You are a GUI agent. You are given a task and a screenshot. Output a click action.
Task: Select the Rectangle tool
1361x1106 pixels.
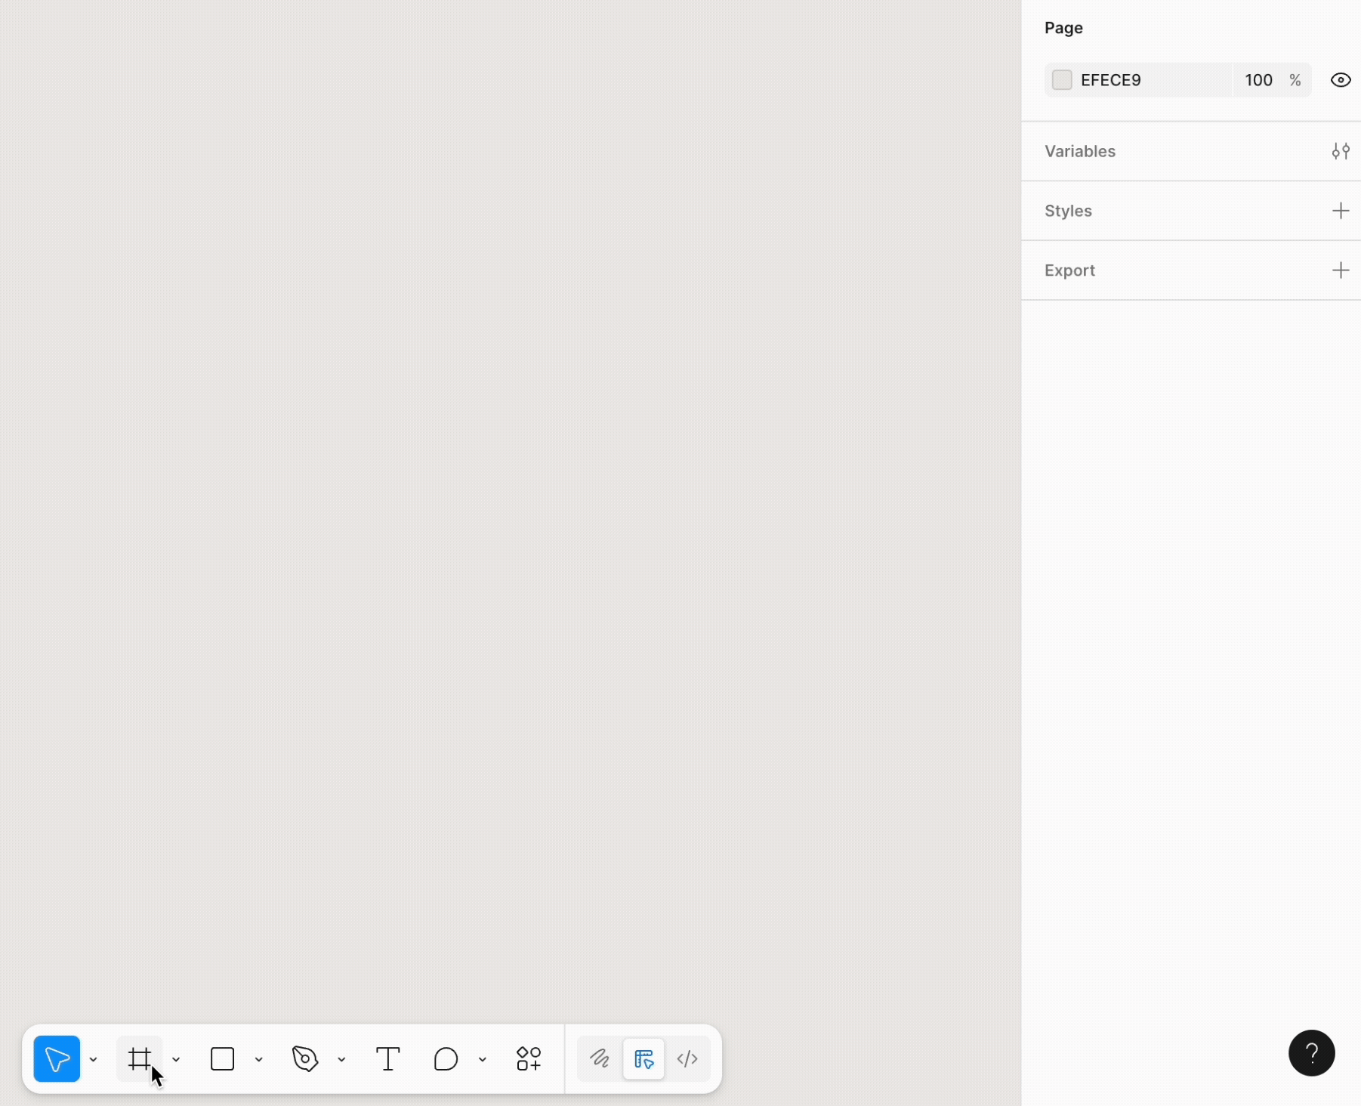tap(221, 1059)
